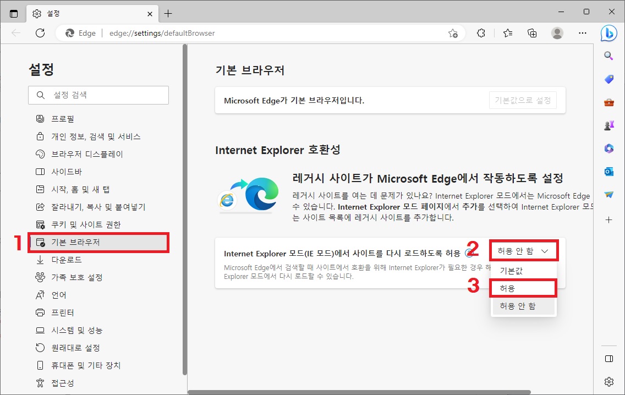
Task: Open the Settings and more ellipsis menu
Action: (582, 33)
